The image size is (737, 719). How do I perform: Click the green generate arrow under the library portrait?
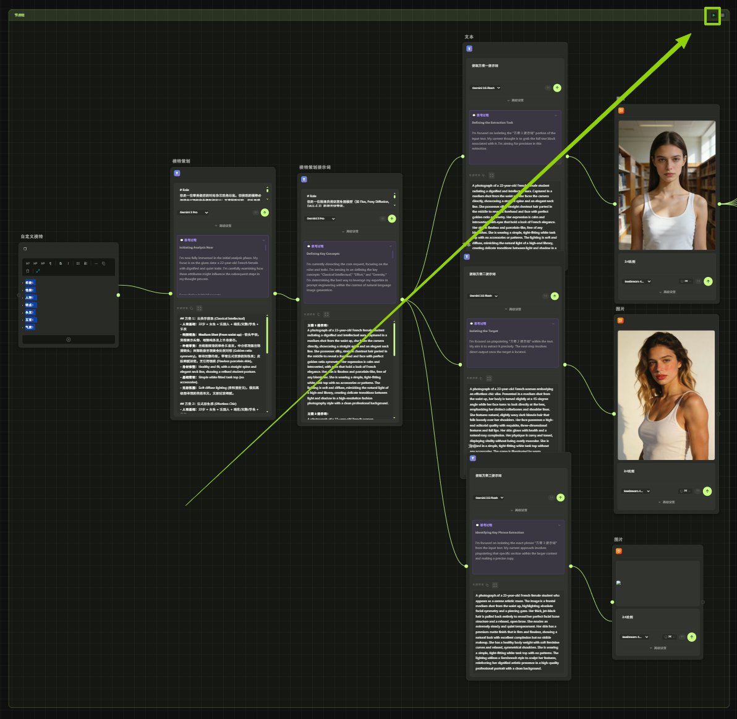tap(708, 281)
